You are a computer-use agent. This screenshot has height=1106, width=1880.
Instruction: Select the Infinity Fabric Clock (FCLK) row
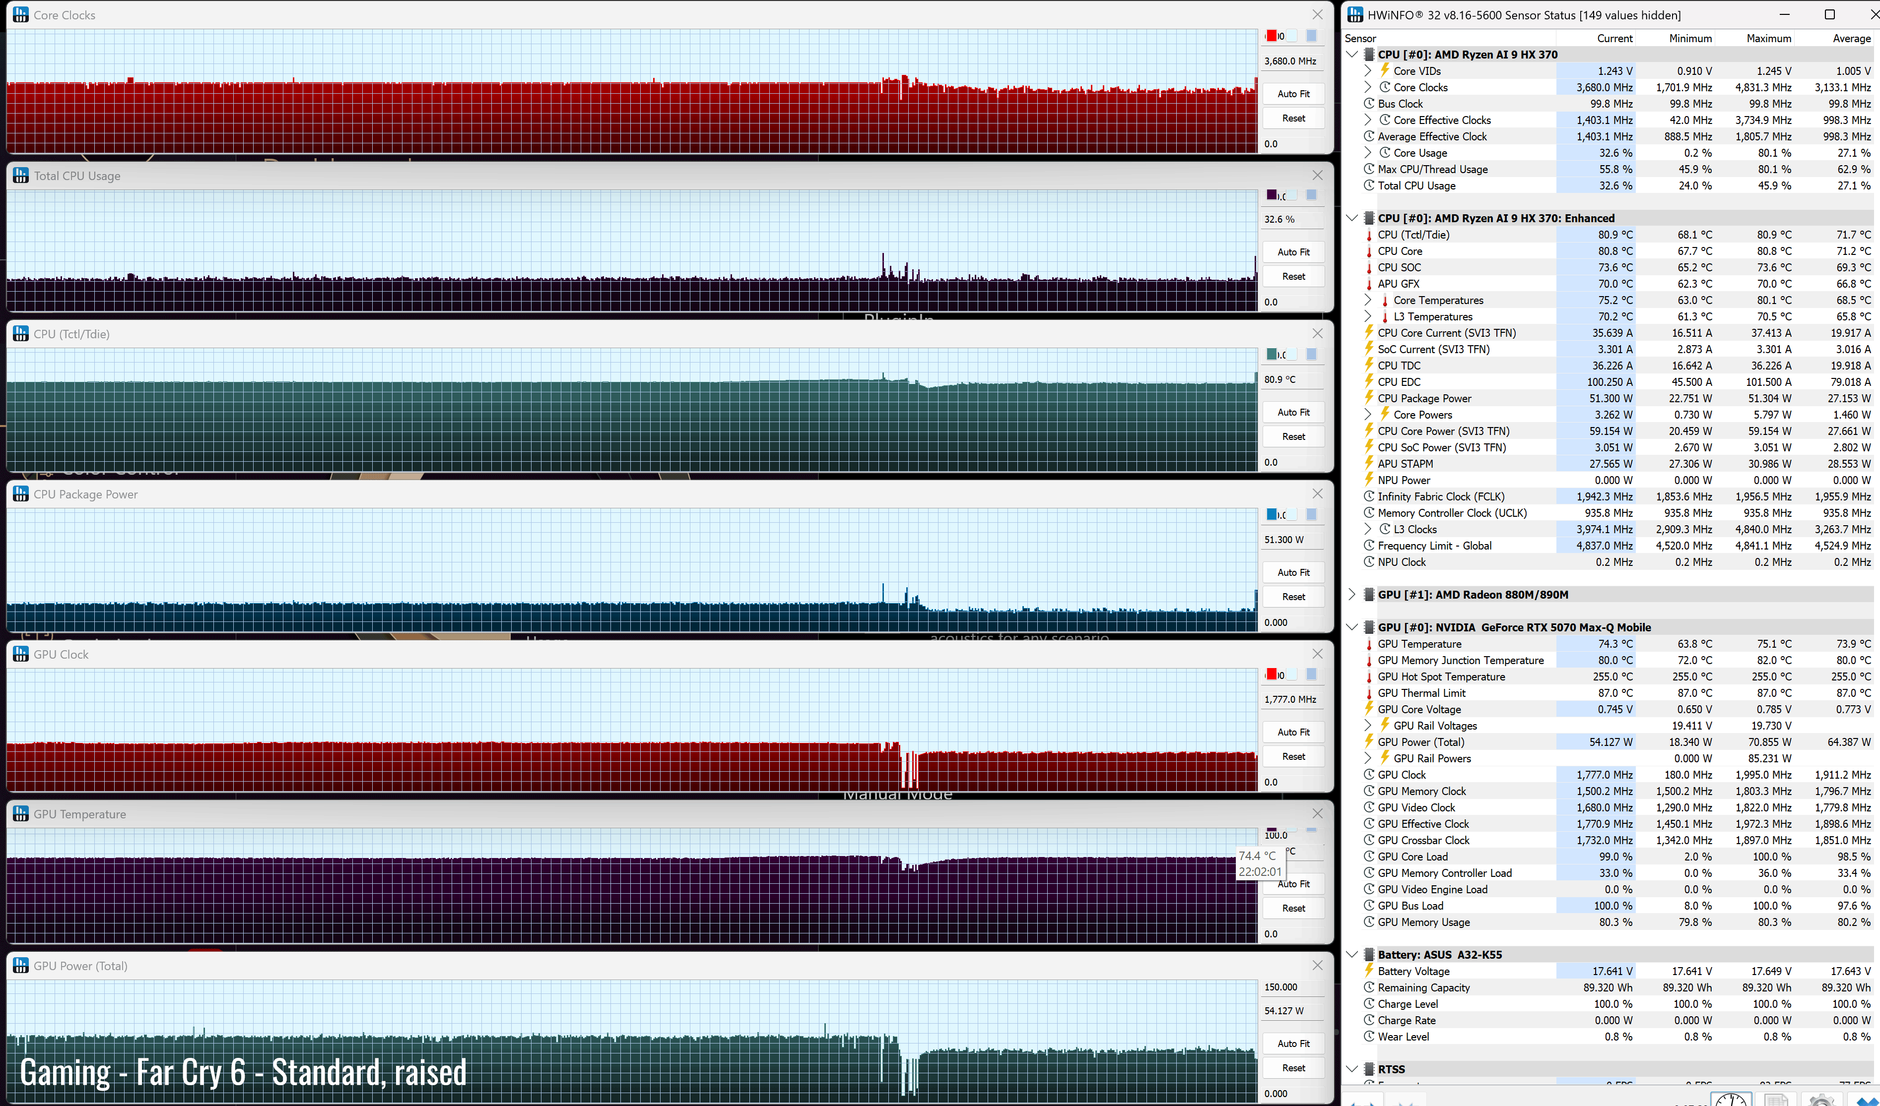point(1619,496)
